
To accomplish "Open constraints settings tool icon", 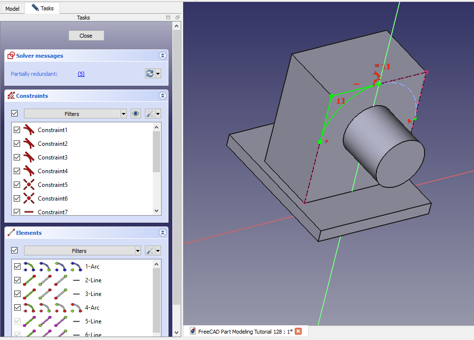I will tap(150, 113).
